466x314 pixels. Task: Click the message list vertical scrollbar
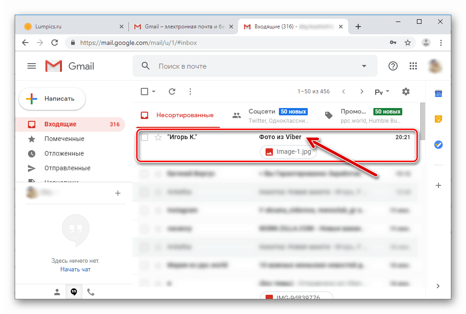click(422, 121)
